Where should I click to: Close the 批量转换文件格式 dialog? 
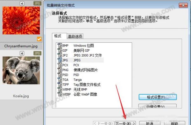(183, 5)
